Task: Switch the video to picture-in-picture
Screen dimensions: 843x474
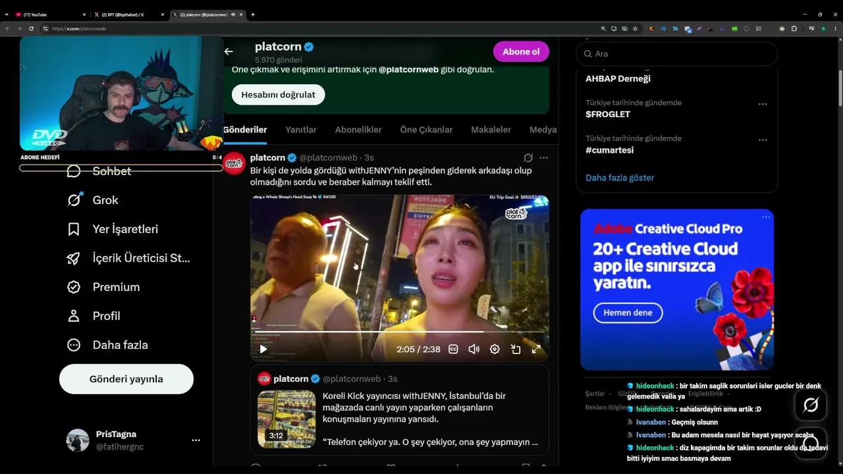Action: 516,350
